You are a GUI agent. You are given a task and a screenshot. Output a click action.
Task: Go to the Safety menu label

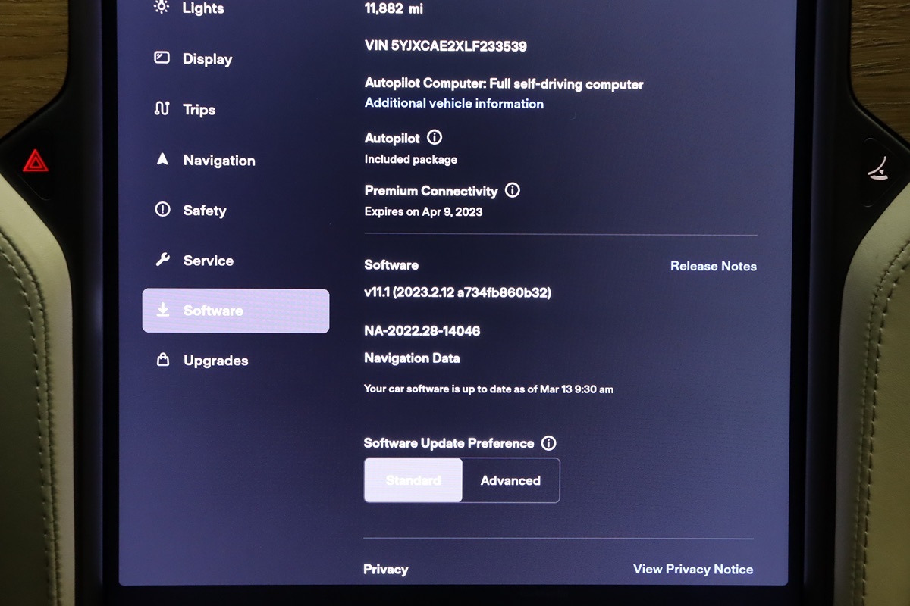[x=205, y=211]
